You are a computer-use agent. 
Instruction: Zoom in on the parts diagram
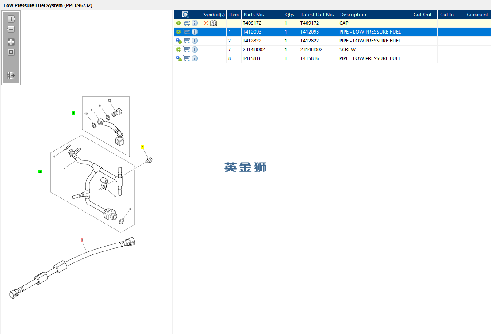[x=11, y=19]
